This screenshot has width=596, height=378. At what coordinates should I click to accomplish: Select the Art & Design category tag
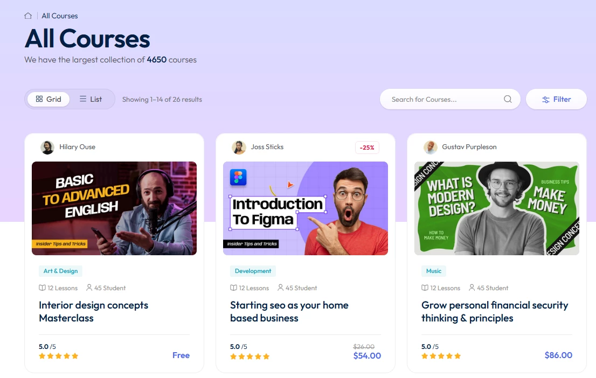pos(60,271)
